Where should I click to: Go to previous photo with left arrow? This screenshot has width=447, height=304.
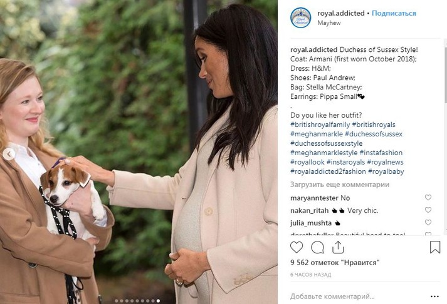tap(9, 154)
